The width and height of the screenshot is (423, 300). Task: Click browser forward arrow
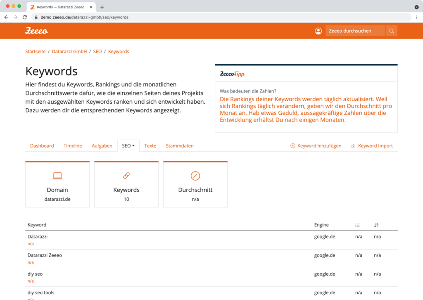16,17
